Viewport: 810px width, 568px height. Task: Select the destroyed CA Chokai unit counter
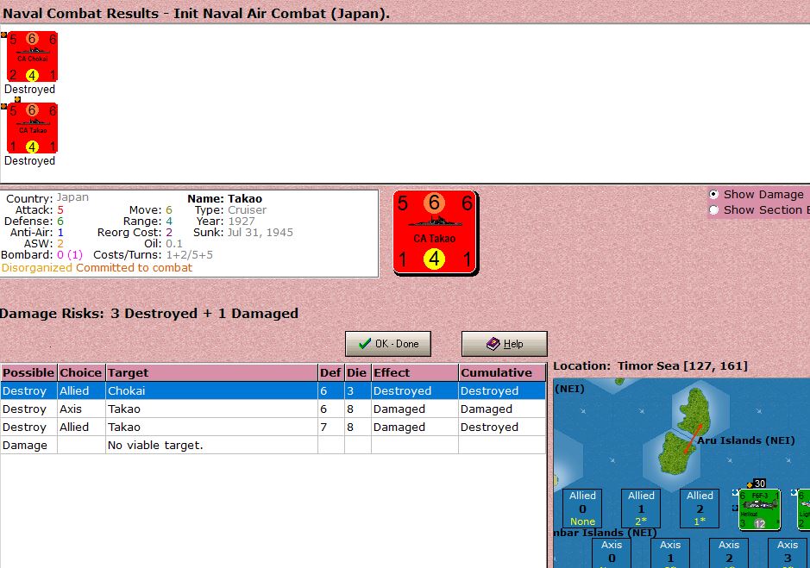(32, 57)
